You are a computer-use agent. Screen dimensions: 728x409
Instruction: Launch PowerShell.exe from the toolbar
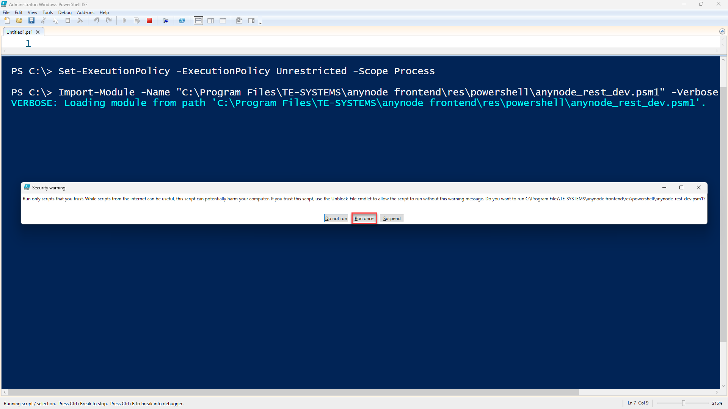(182, 20)
